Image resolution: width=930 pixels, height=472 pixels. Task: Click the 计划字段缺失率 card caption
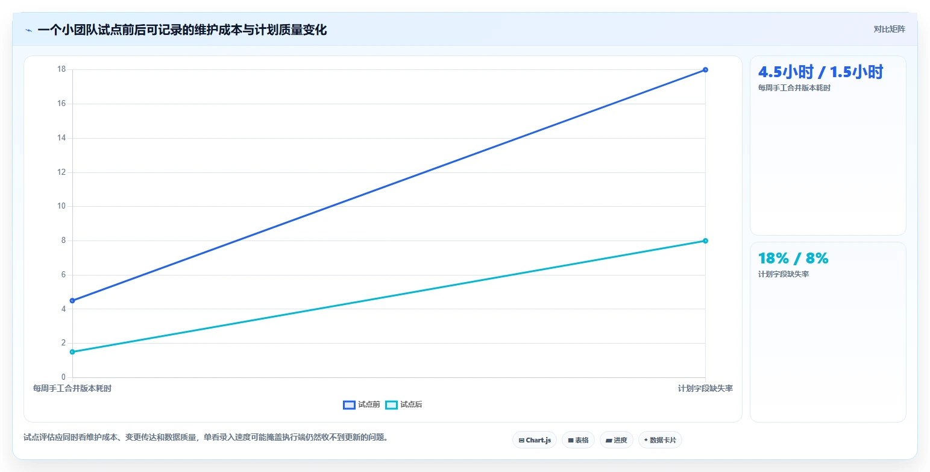784,274
